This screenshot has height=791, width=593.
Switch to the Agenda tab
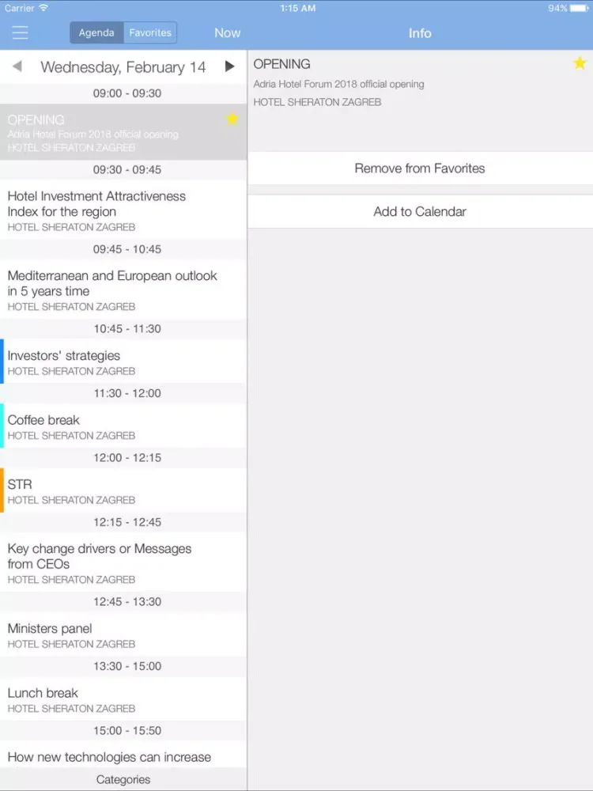pos(96,32)
